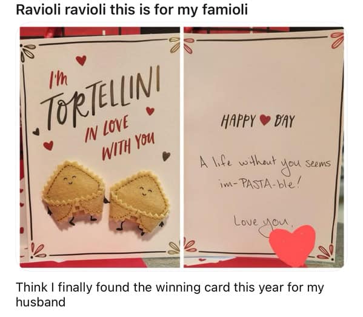Viewport: 363px width, 317px height.
Task: Click the caption about the winning card for husband
Action: click(x=170, y=295)
